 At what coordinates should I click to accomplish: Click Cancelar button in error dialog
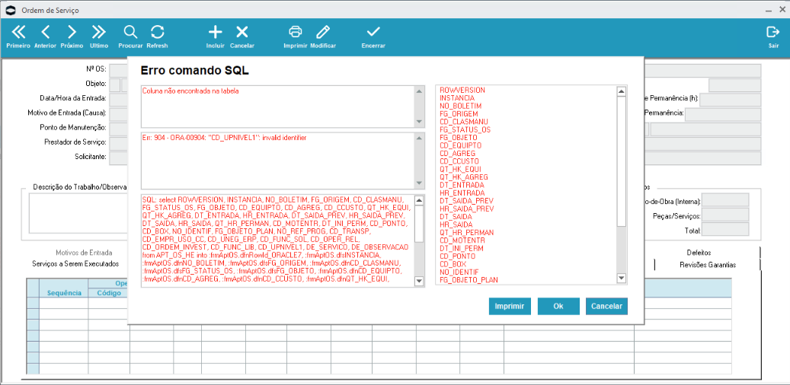(x=606, y=306)
